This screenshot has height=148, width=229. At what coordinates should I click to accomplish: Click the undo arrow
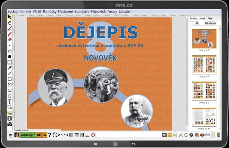(60, 135)
